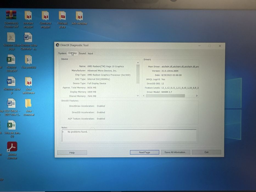Click the Next Page button
The width and height of the screenshot is (256, 192).
point(145,152)
